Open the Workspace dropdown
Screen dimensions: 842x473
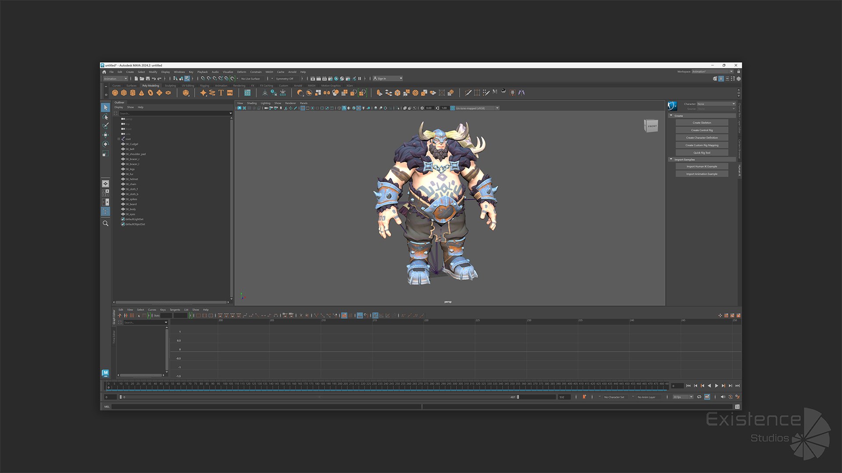pyautogui.click(x=713, y=71)
